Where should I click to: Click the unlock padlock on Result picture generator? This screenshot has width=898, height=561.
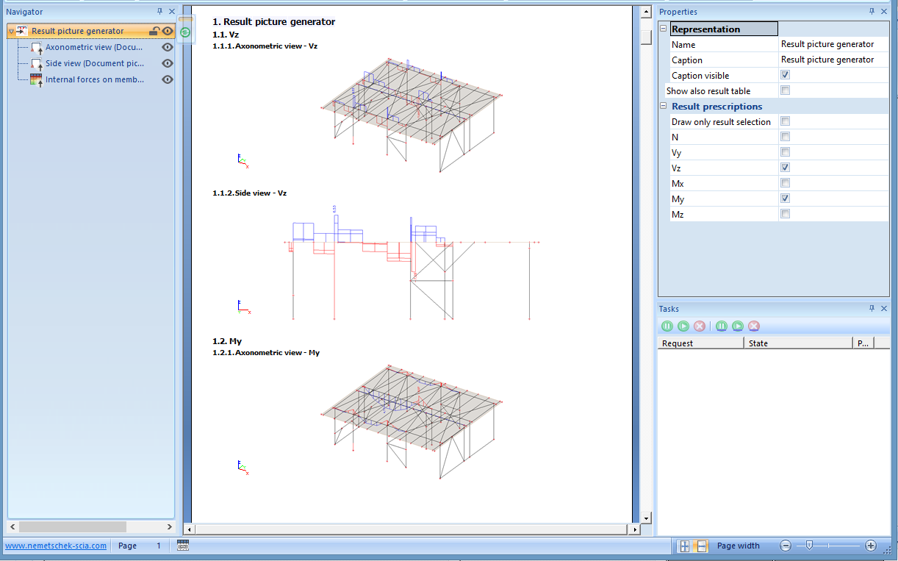tap(154, 31)
